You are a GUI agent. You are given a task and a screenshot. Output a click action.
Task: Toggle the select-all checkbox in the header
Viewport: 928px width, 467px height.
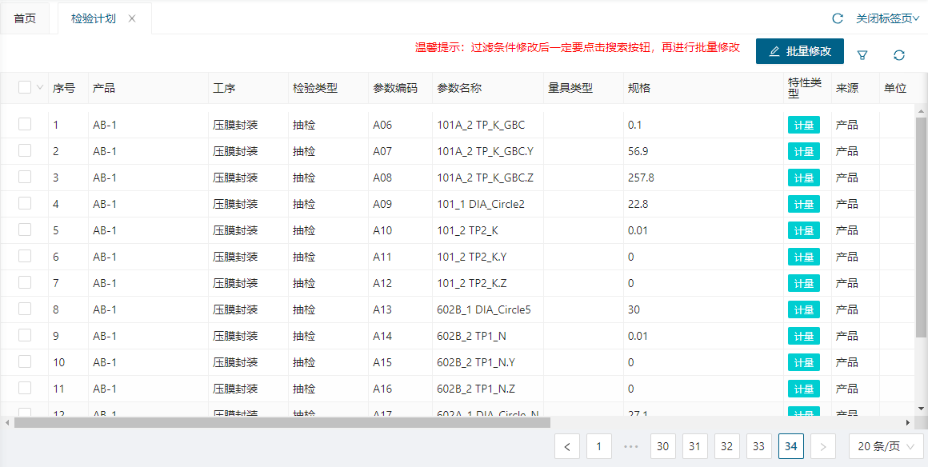(25, 88)
